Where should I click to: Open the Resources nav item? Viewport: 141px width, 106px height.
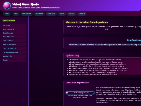click(51, 14)
